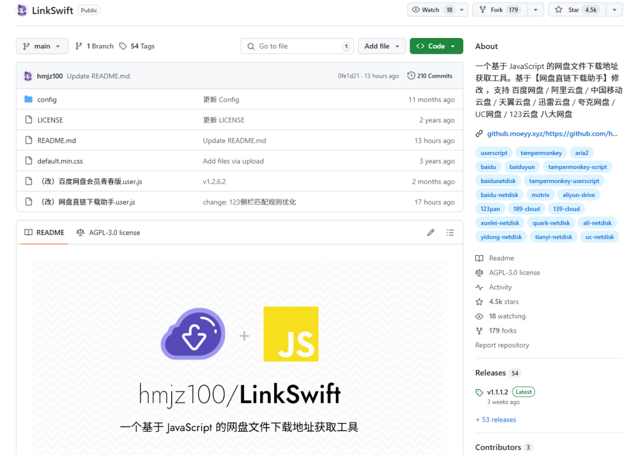The width and height of the screenshot is (631, 455).
Task: Click the yellow JS logo image
Action: pos(291,334)
